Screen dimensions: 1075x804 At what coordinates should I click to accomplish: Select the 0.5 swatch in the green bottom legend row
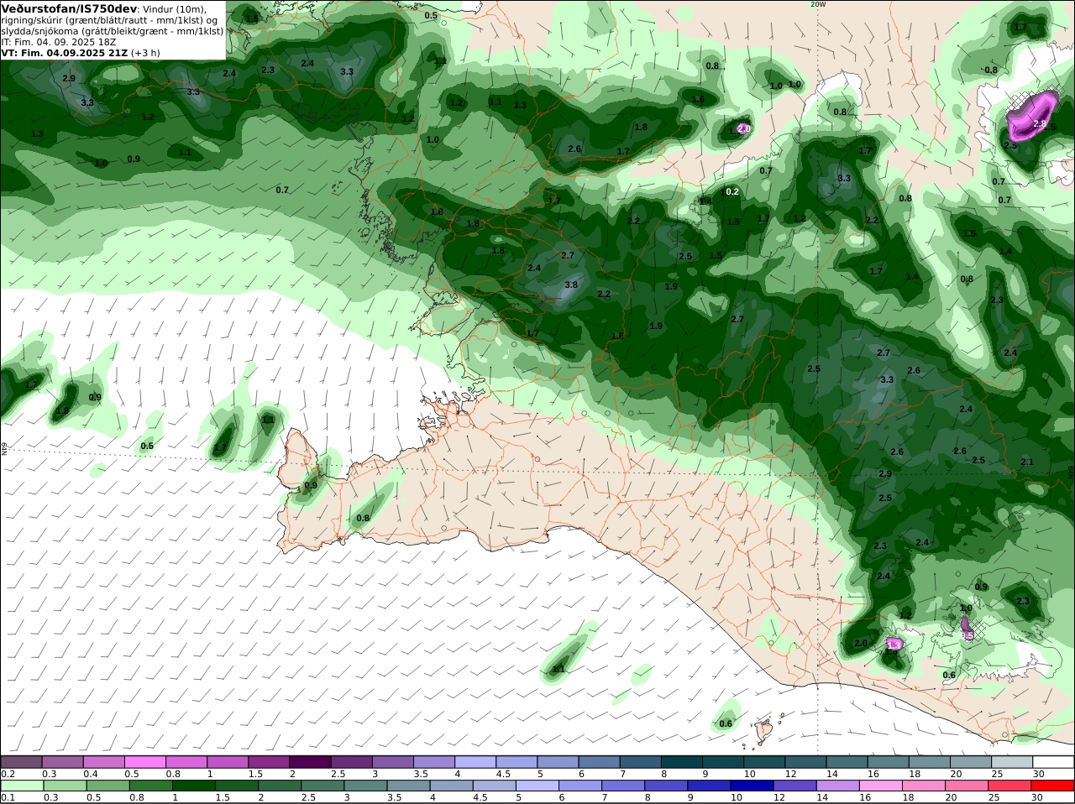pos(107,786)
